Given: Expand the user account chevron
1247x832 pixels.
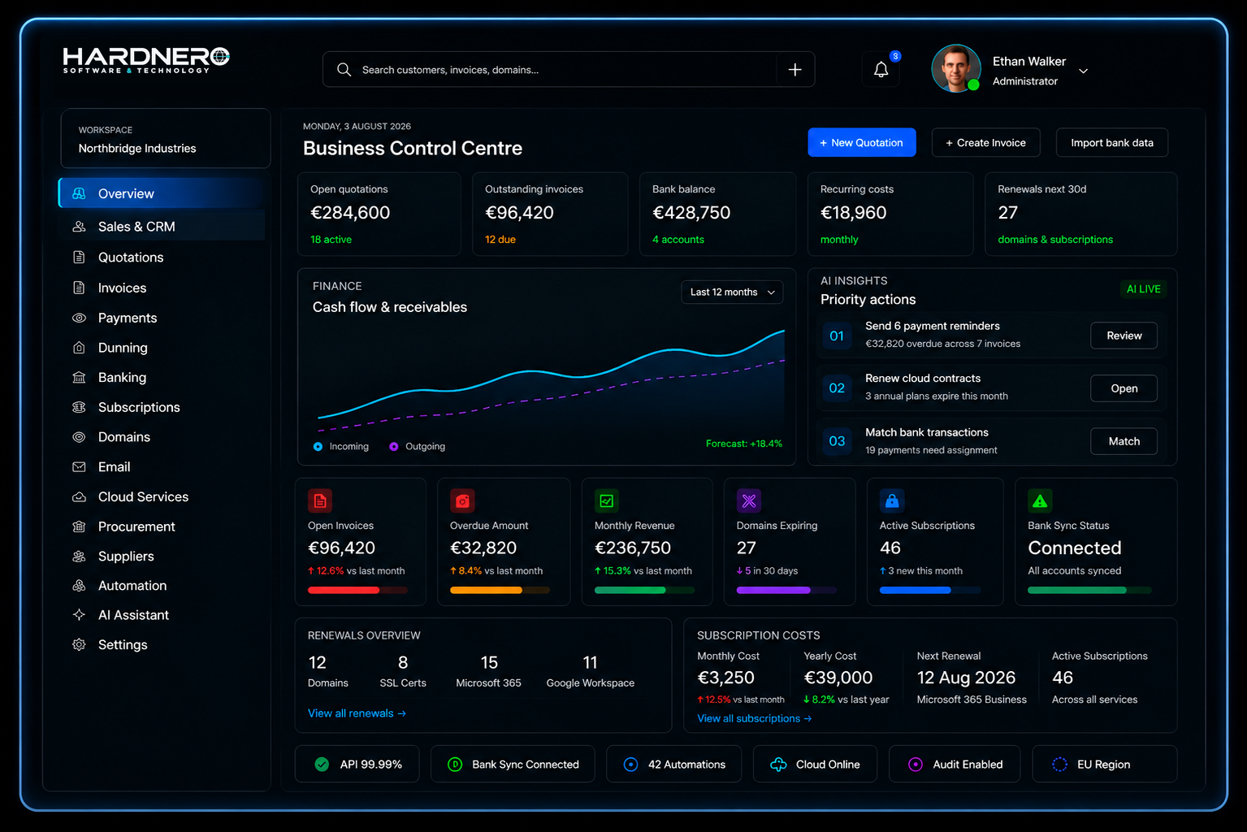Looking at the screenshot, I should (1083, 71).
